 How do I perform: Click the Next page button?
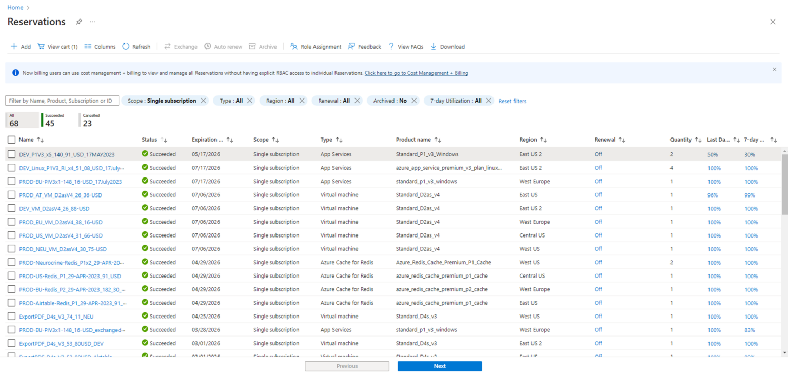439,366
